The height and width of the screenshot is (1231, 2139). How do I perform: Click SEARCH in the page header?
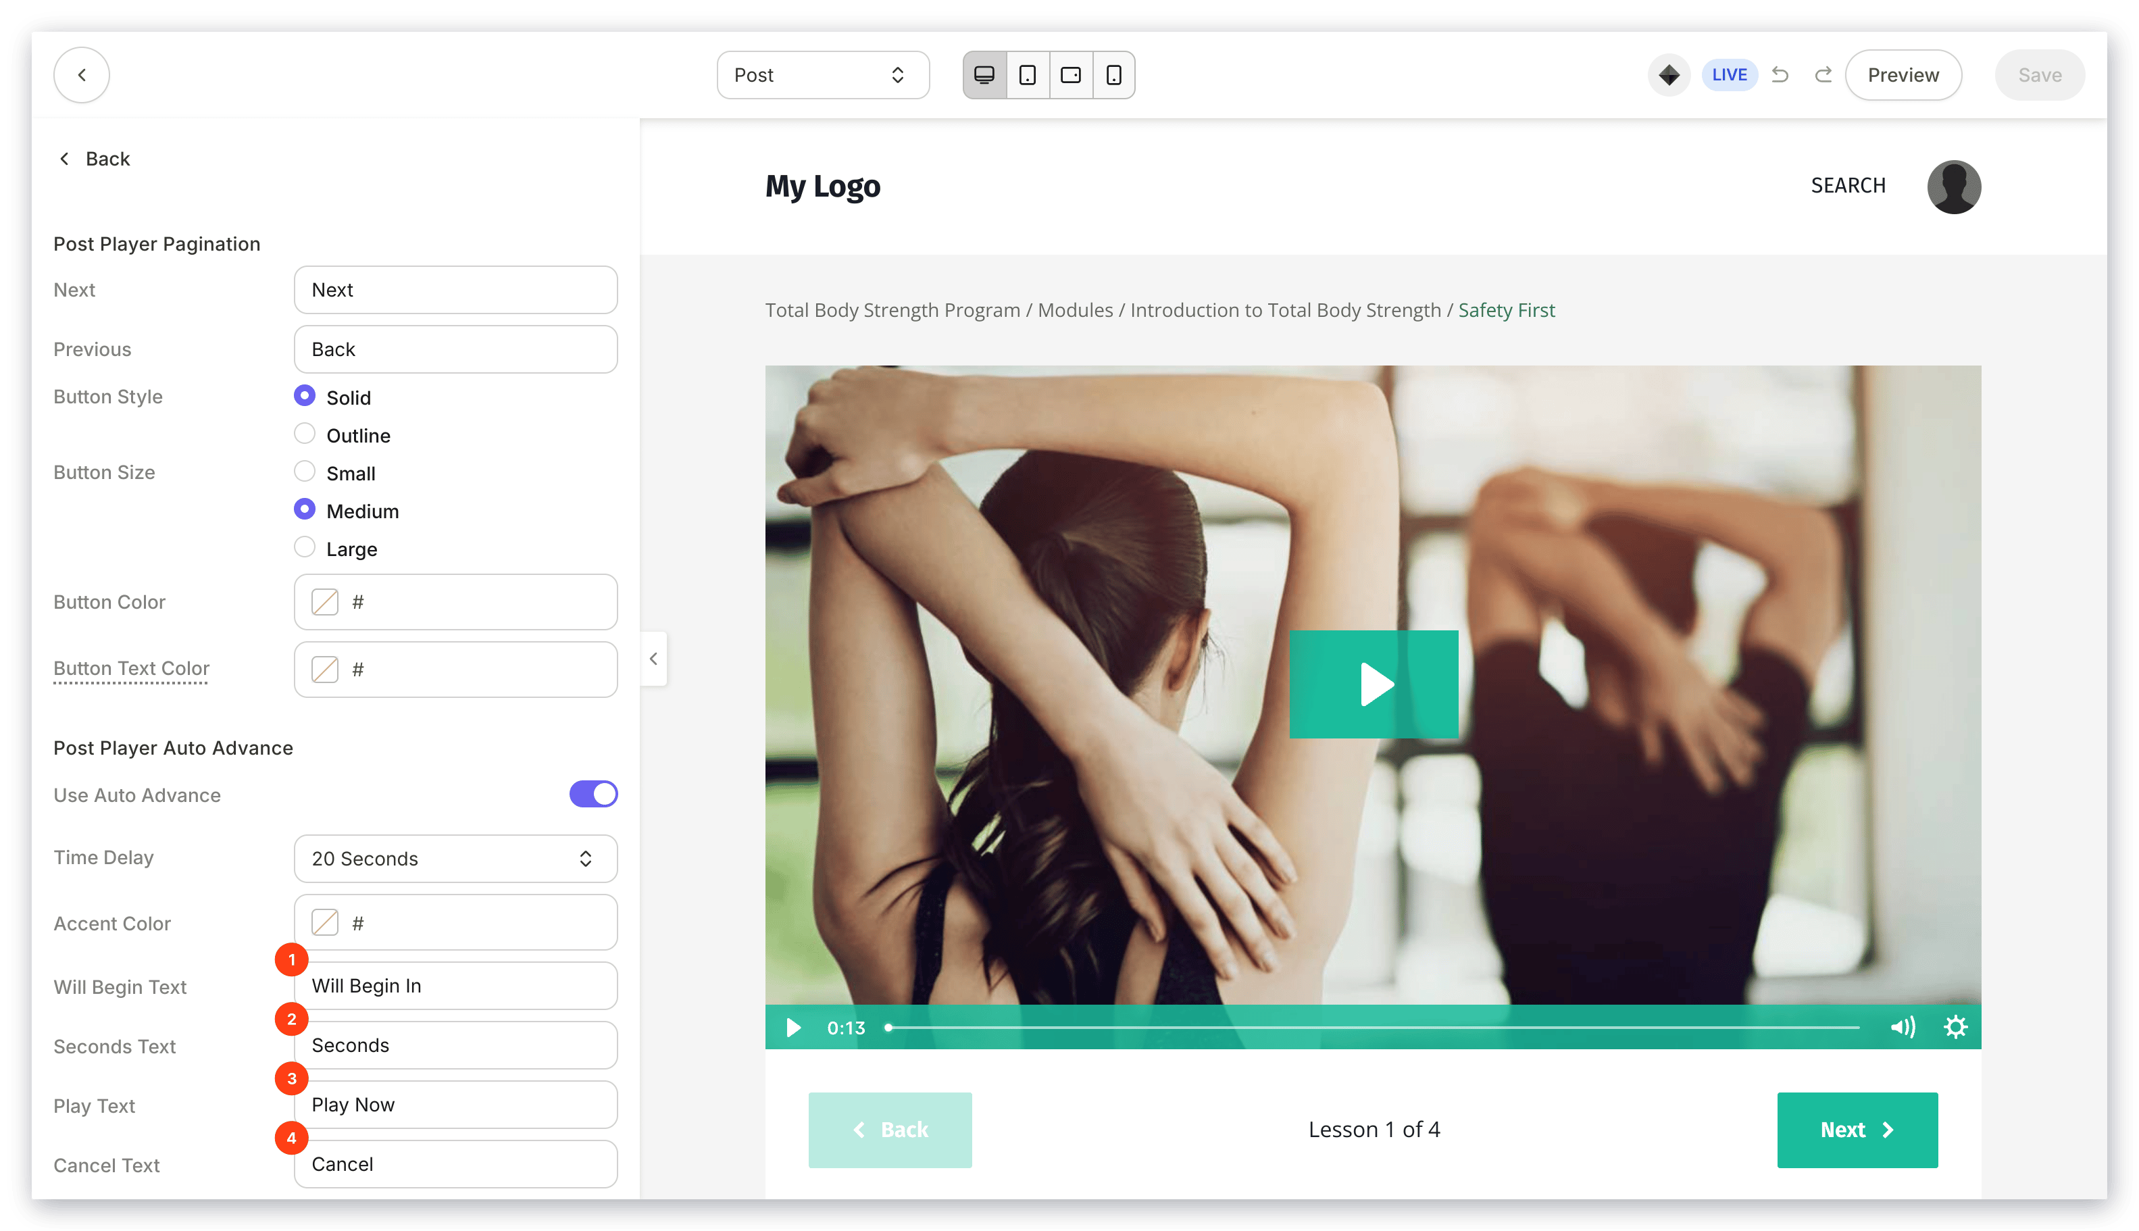tap(1847, 185)
